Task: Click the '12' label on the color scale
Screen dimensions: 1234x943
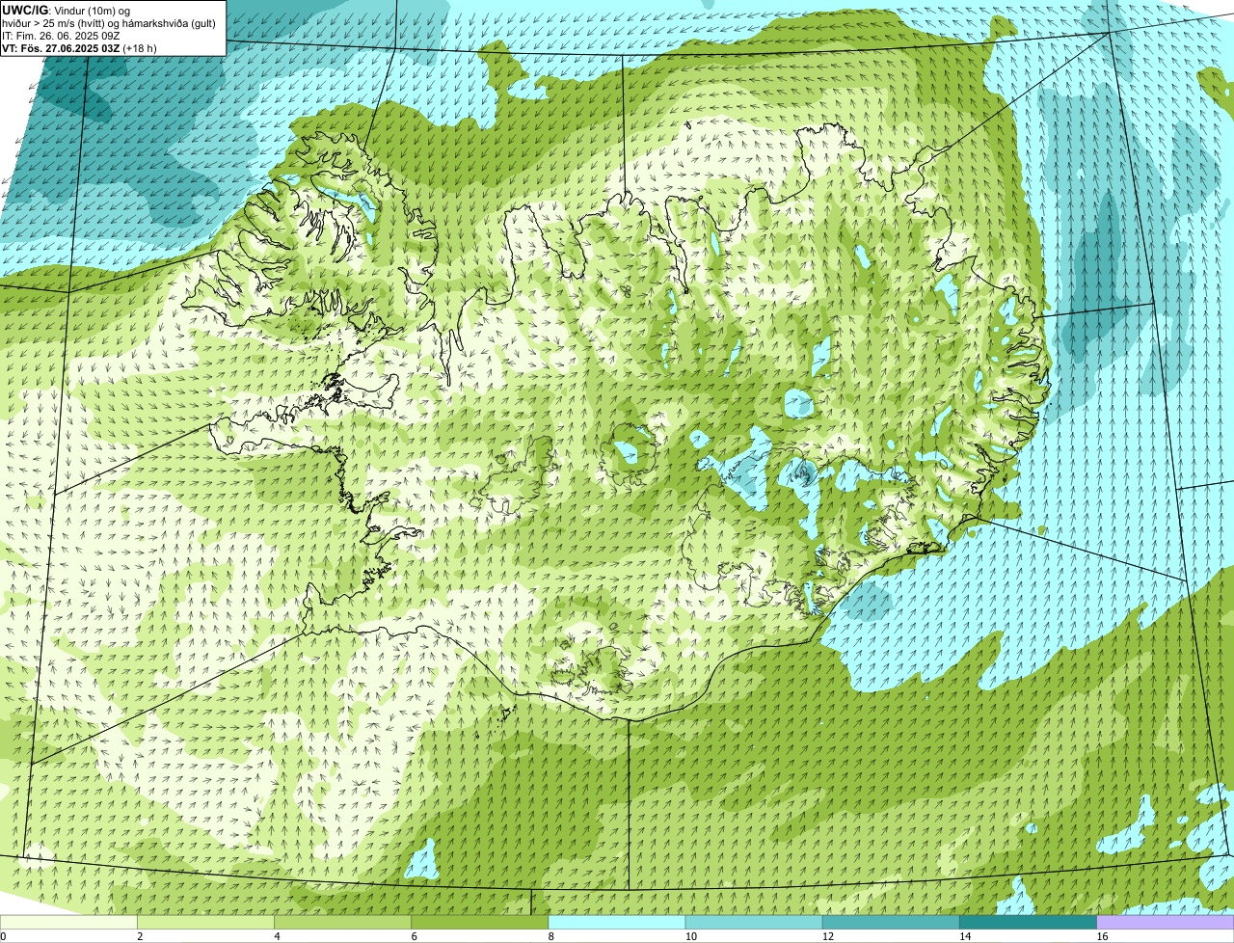Action: click(828, 936)
